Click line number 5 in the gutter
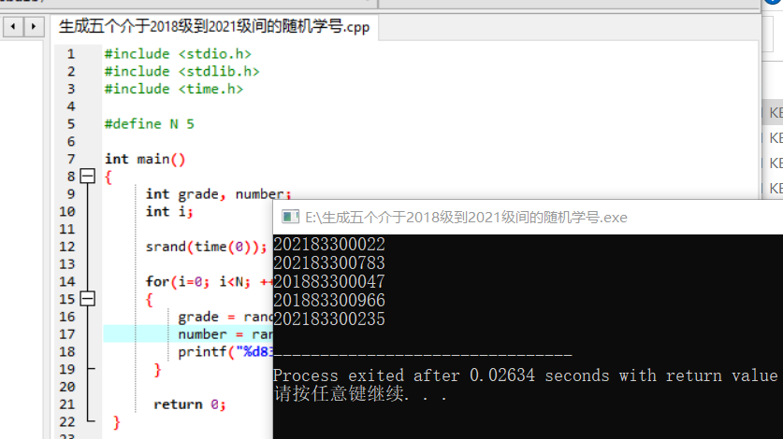 click(x=71, y=124)
